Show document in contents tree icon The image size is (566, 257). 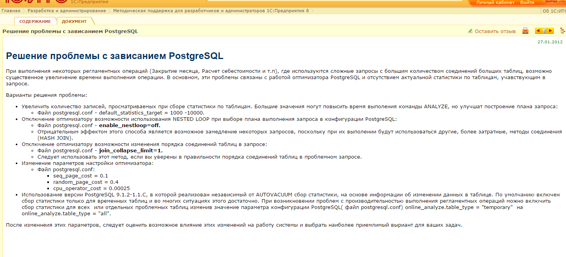click(x=562, y=31)
